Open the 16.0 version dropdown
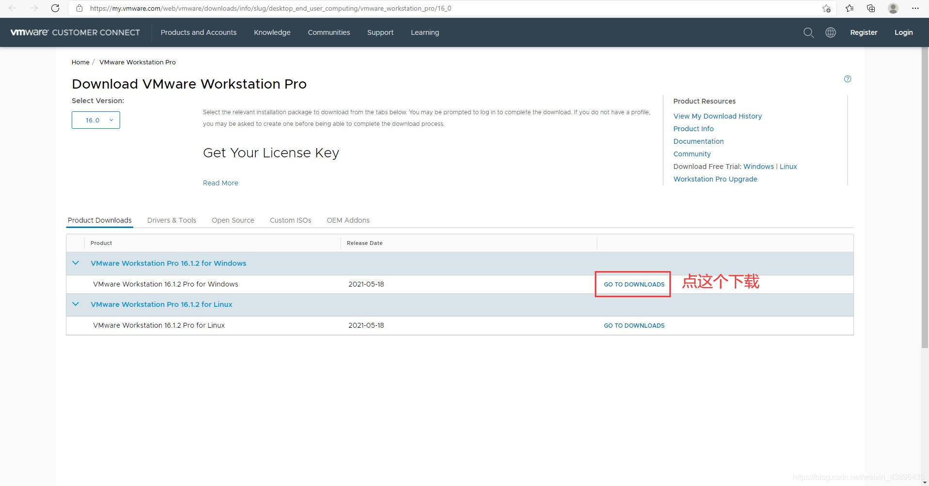The width and height of the screenshot is (929, 486). tap(96, 120)
